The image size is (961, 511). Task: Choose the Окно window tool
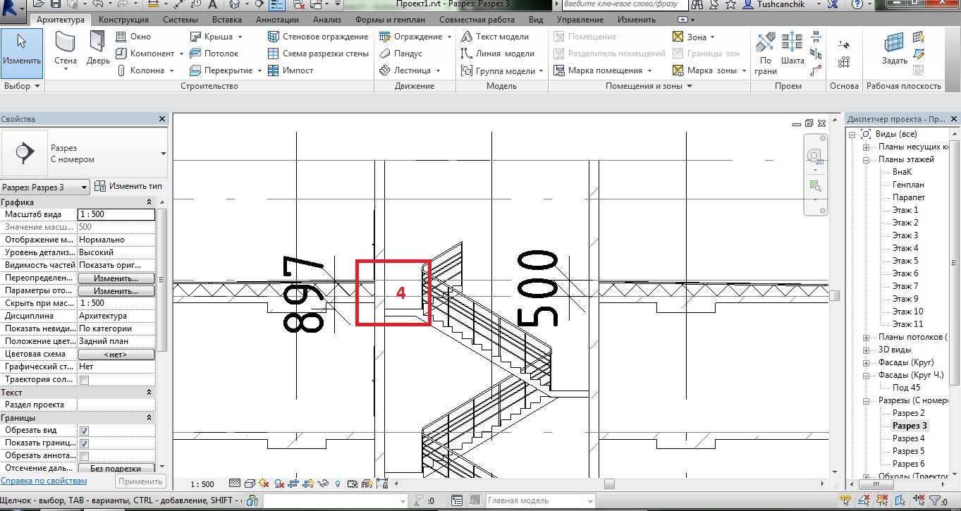click(x=133, y=37)
